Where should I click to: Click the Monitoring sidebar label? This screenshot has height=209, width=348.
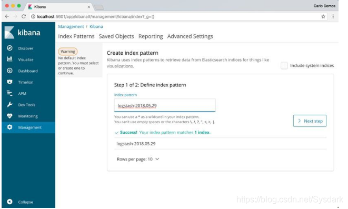tap(28, 116)
